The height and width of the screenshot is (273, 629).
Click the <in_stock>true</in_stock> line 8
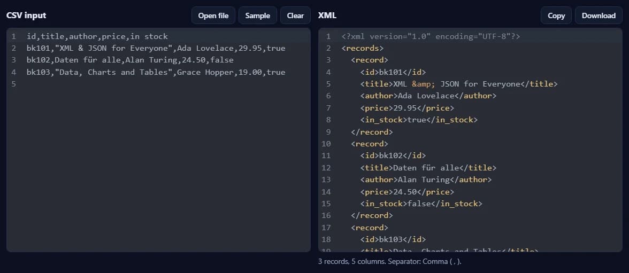tap(419, 120)
